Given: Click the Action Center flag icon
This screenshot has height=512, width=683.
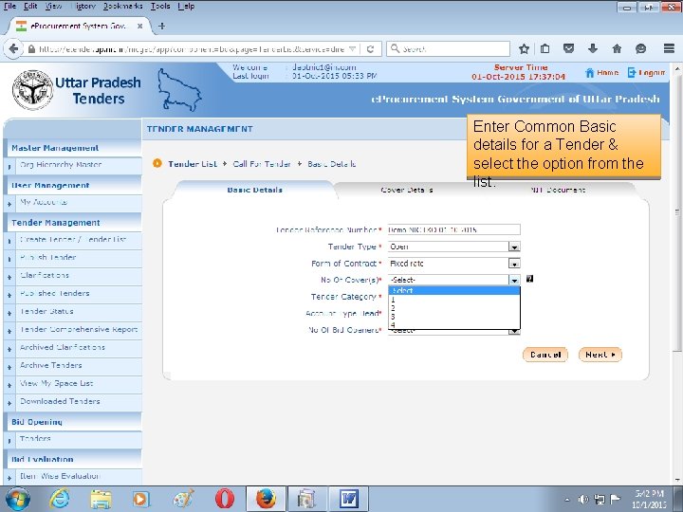Looking at the screenshot, I should click(615, 500).
